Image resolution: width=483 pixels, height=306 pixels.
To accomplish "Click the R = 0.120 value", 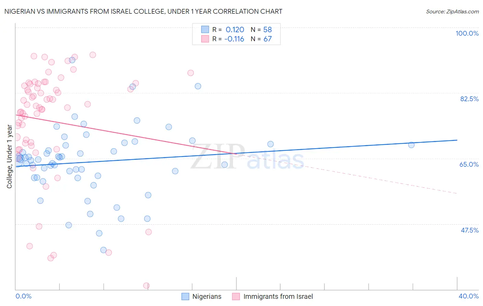I will 228,30.
